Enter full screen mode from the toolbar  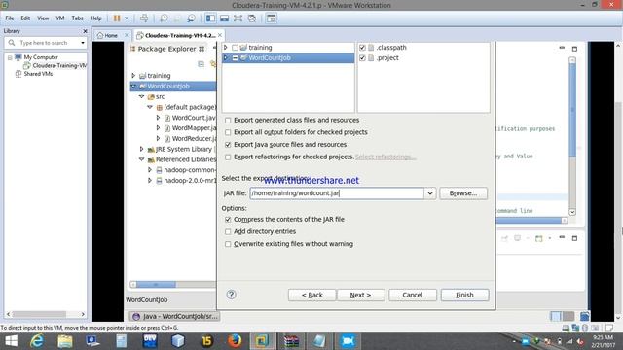(238, 18)
